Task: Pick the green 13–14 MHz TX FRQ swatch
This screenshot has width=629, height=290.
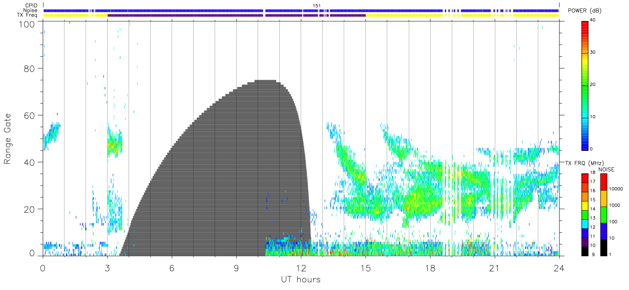Action: 584,214
